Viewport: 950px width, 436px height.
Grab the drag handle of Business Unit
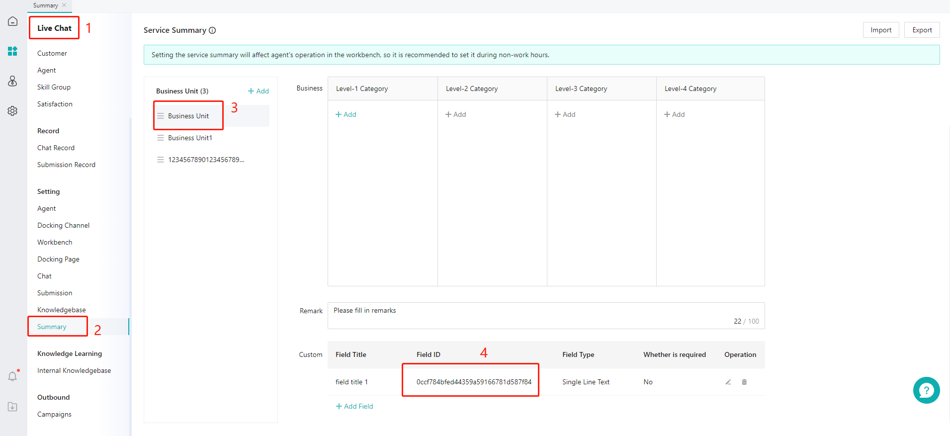click(x=161, y=116)
